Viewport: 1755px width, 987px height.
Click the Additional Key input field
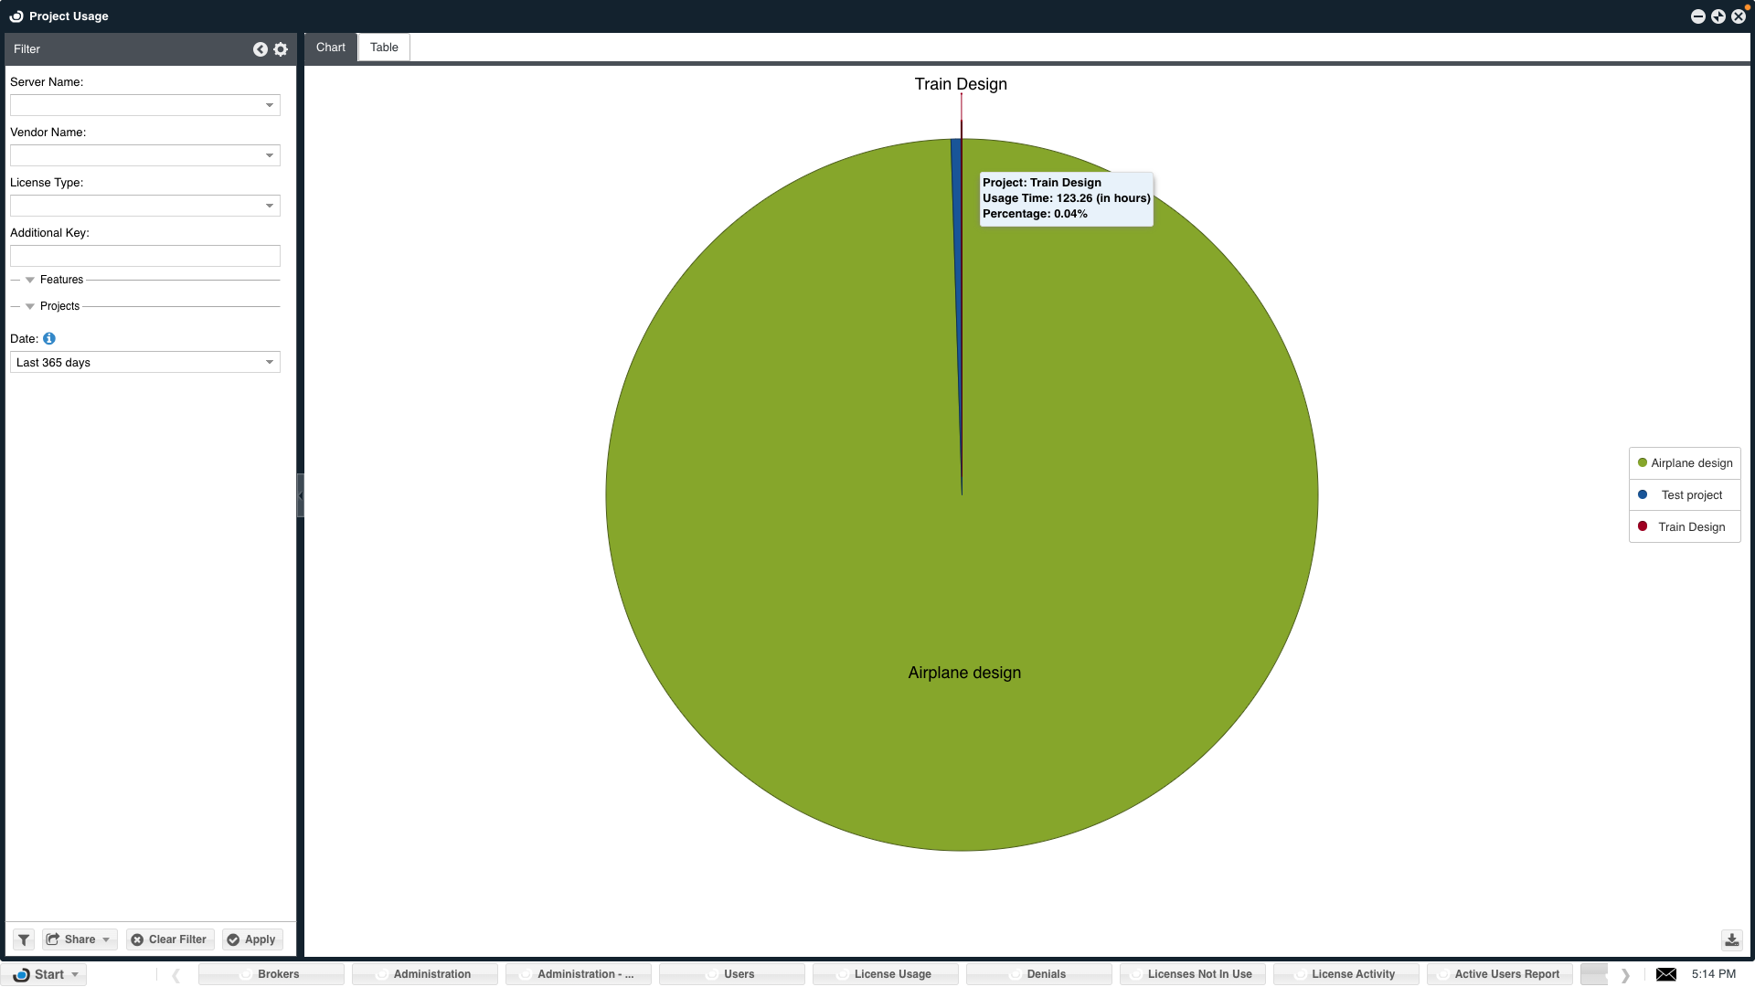click(144, 256)
